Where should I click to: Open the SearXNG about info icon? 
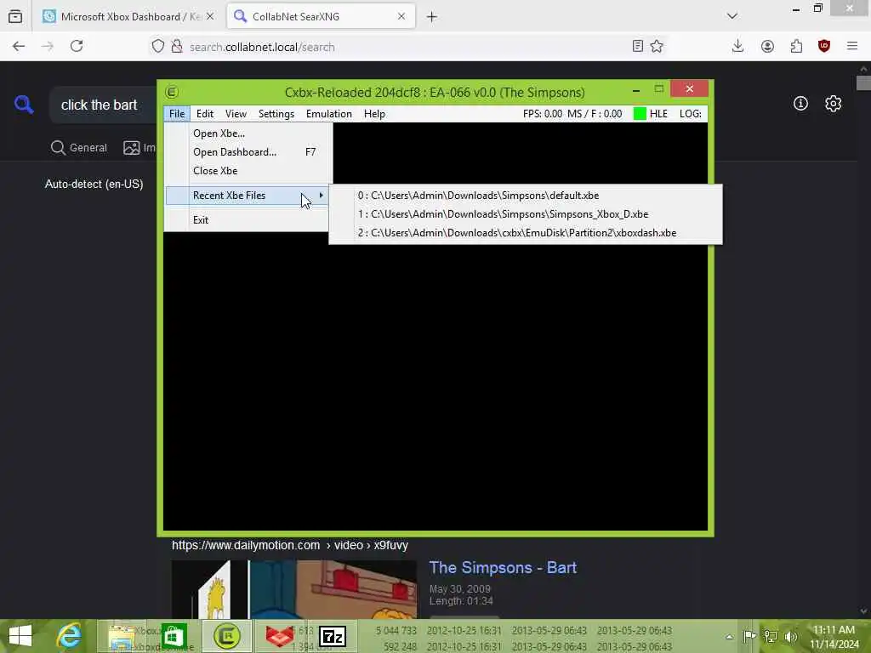click(800, 103)
